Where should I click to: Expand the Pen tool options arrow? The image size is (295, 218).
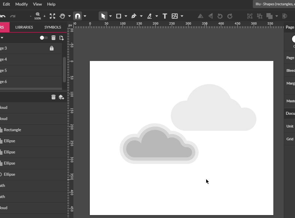141,16
